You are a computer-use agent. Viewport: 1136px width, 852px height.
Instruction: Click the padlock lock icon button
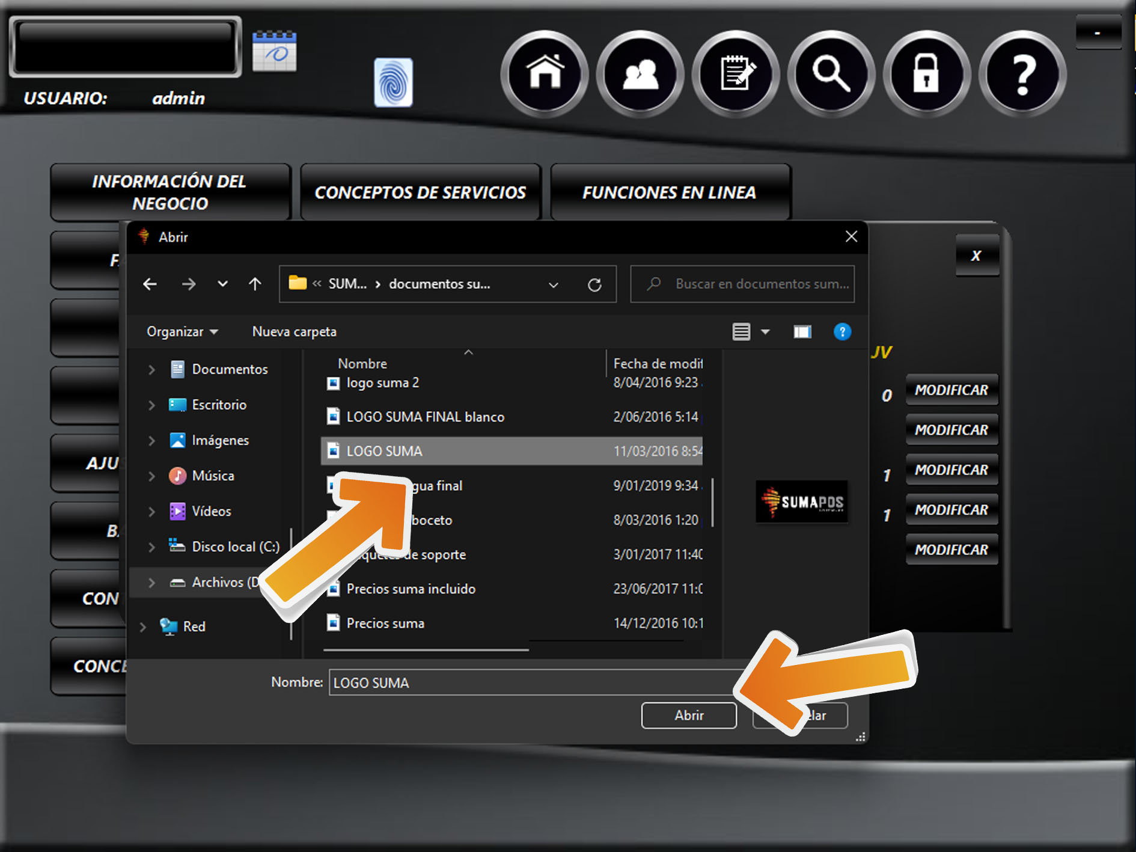pos(926,73)
